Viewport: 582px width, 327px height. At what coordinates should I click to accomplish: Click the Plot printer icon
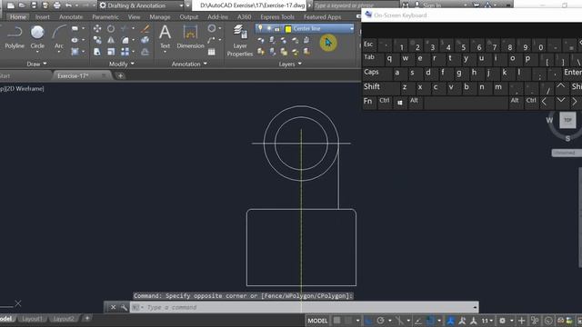[x=56, y=5]
